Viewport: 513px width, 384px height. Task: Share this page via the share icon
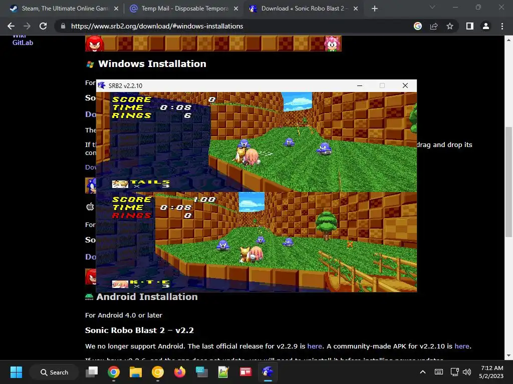tap(434, 26)
